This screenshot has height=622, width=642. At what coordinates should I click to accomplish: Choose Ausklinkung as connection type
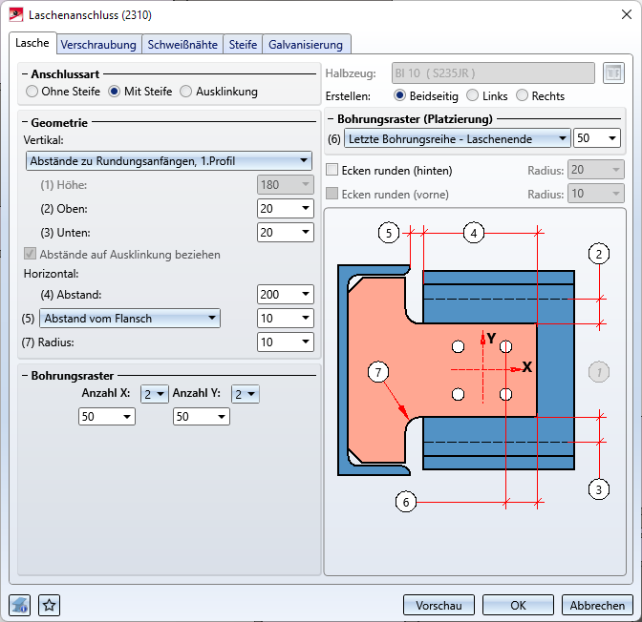[x=186, y=92]
